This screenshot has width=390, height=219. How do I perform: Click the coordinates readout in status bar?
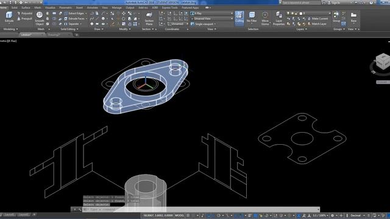158,215
